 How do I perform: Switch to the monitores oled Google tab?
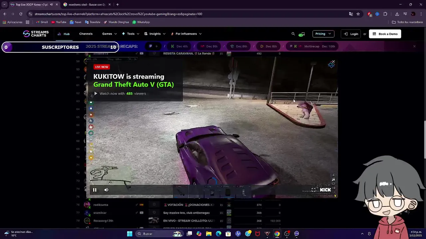point(87,5)
